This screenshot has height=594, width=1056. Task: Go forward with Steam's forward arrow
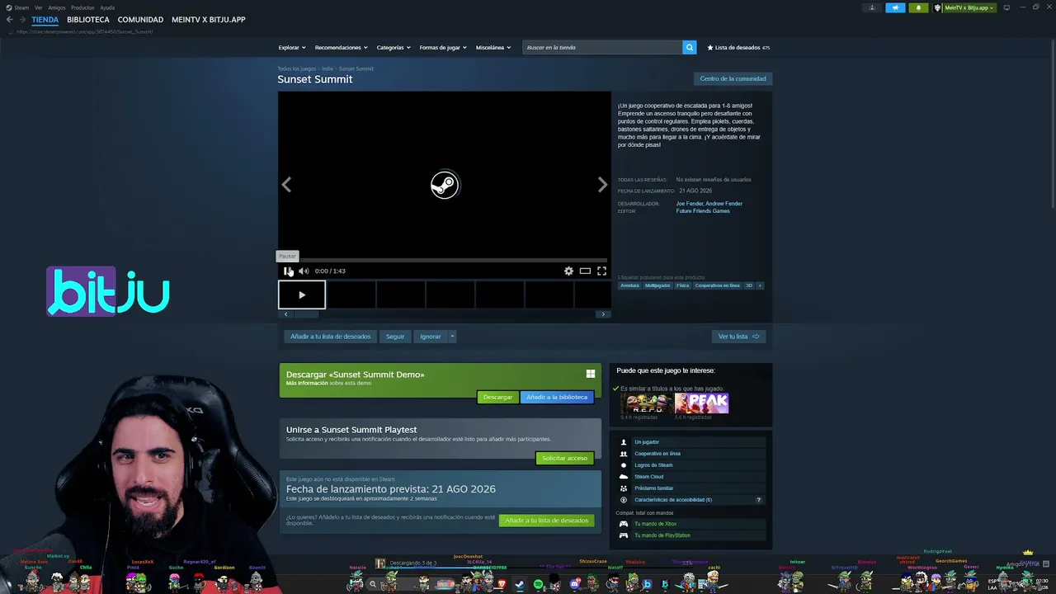click(22, 20)
